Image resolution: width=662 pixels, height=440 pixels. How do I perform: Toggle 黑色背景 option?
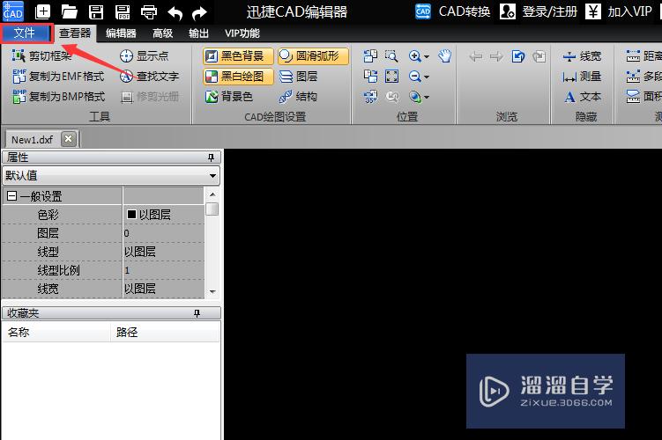[x=238, y=55]
